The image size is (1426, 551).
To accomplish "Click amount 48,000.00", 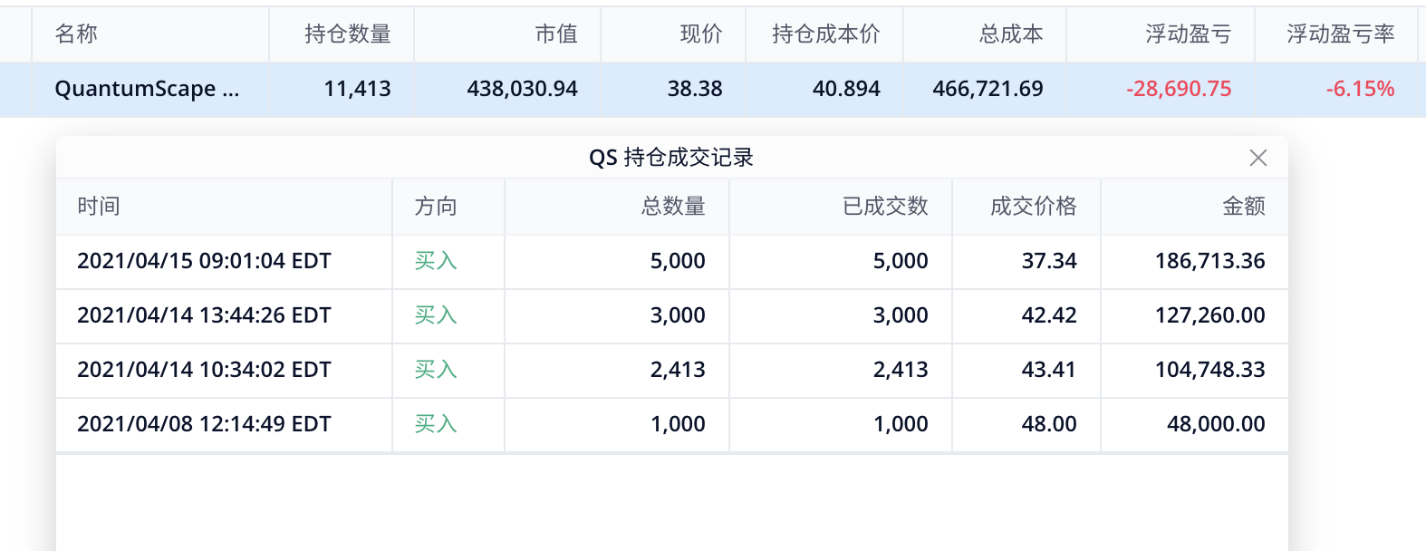I will 1216,424.
